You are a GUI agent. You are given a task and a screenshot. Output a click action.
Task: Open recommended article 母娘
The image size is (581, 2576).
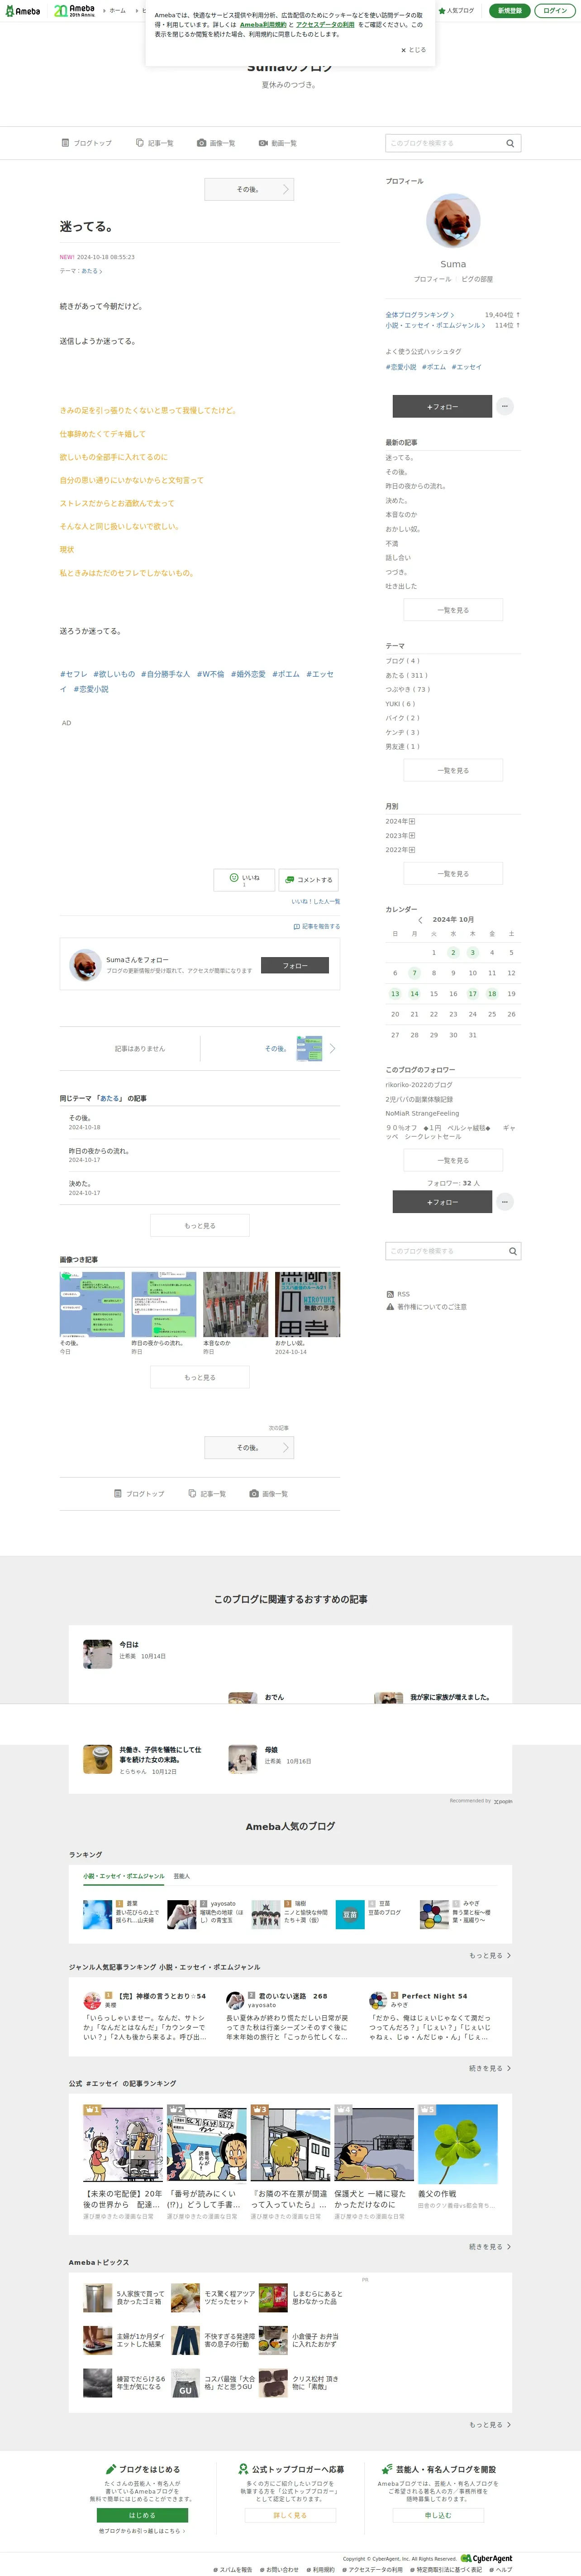point(271,1750)
